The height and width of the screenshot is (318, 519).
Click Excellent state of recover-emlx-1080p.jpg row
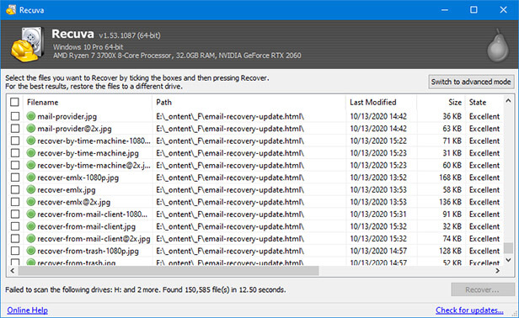pos(484,178)
